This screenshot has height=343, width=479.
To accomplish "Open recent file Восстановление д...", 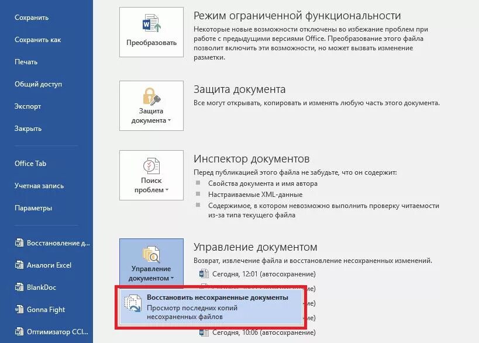I will click(53, 243).
